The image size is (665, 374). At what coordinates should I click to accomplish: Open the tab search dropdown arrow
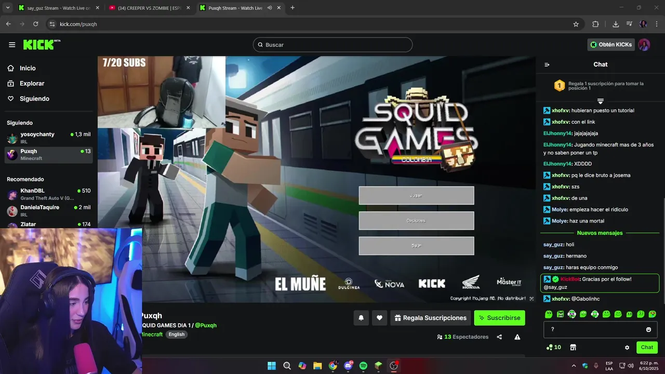click(7, 8)
